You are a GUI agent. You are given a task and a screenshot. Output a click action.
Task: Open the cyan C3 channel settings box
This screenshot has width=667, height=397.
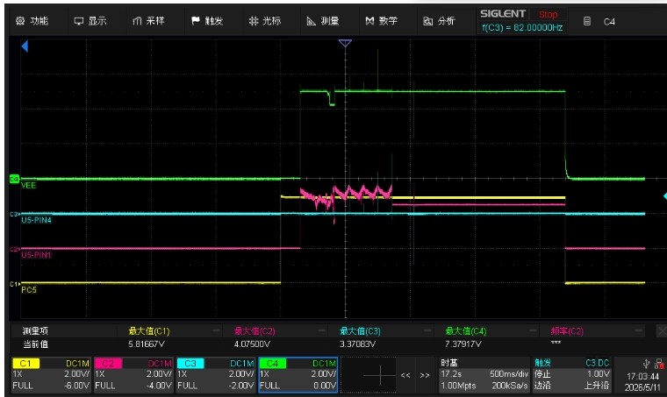point(216,374)
